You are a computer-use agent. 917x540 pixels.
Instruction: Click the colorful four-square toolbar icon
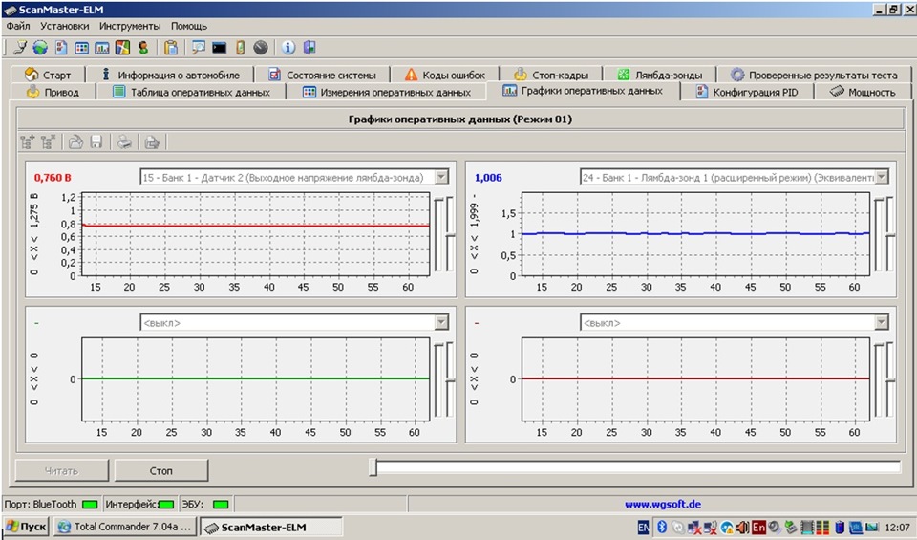coord(122,48)
